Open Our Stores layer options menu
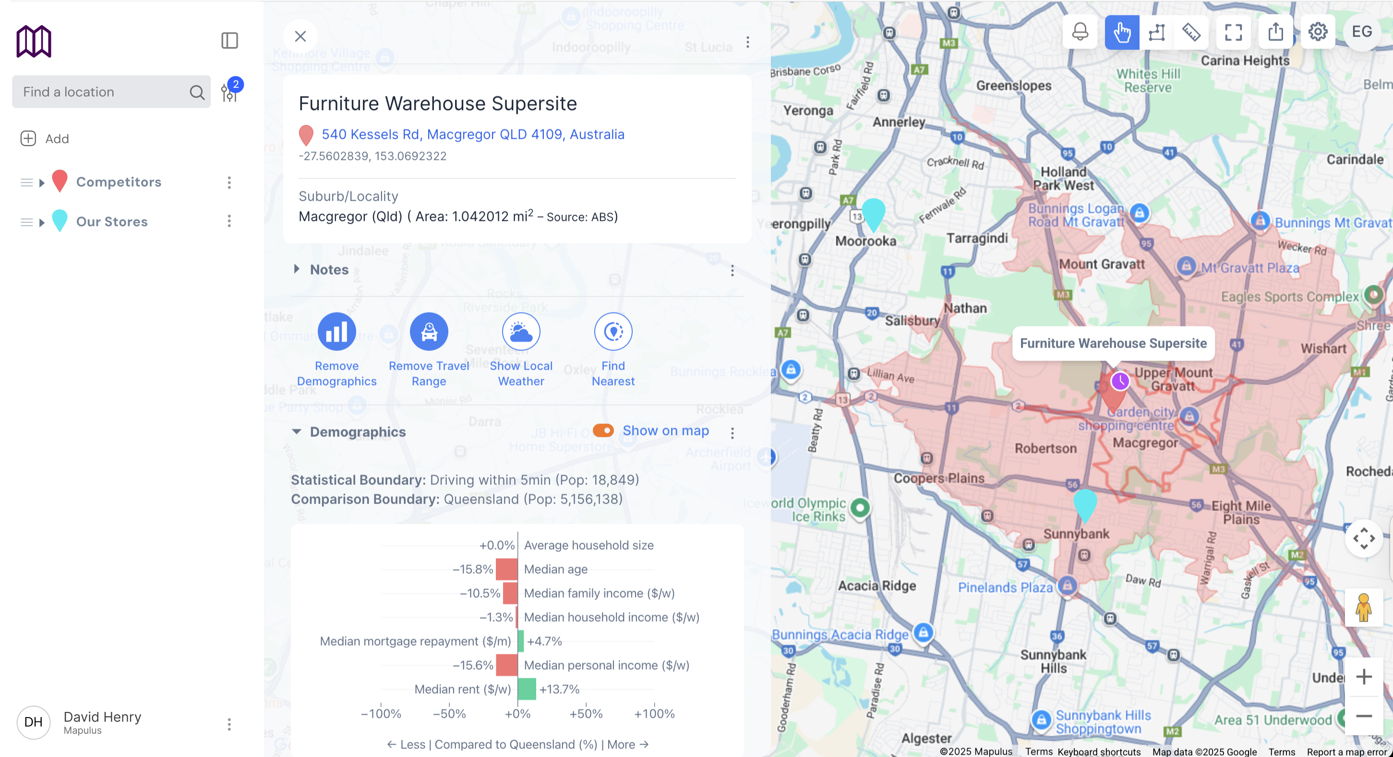 tap(229, 221)
